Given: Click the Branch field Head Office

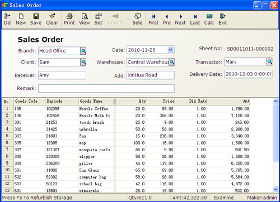Looking at the screenshot, I should click(59, 51).
